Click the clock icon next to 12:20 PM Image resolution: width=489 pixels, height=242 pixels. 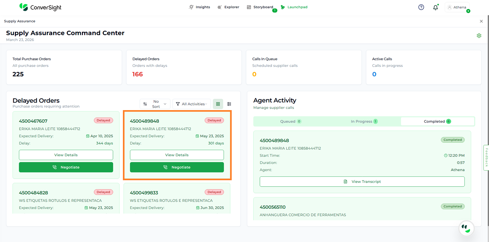click(446, 156)
